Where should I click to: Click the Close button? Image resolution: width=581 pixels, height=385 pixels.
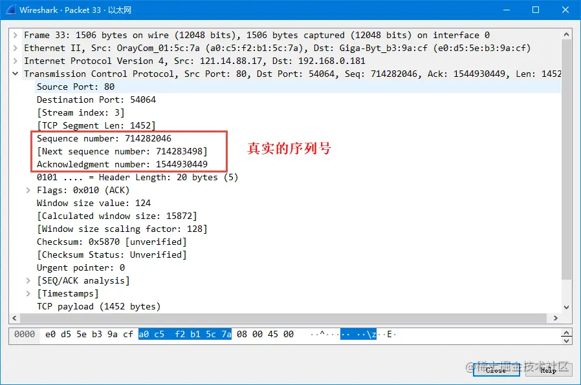(496, 370)
